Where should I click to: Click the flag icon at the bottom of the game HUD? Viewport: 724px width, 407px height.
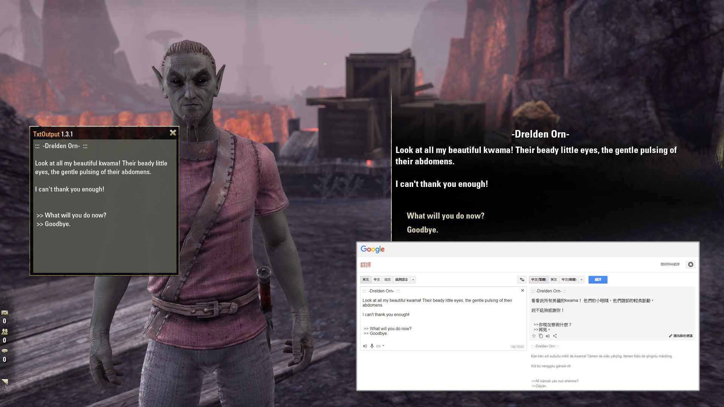(x=5, y=382)
